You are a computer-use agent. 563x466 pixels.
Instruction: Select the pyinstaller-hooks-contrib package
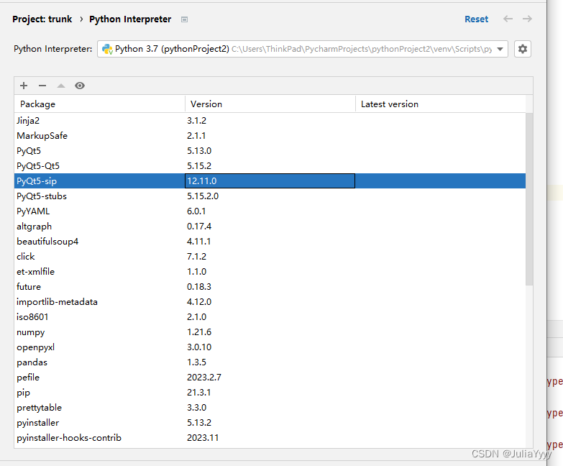pyautogui.click(x=270, y=438)
